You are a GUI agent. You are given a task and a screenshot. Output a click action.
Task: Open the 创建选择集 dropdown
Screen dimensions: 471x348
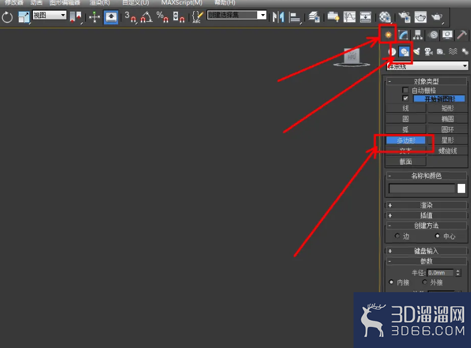(x=237, y=15)
